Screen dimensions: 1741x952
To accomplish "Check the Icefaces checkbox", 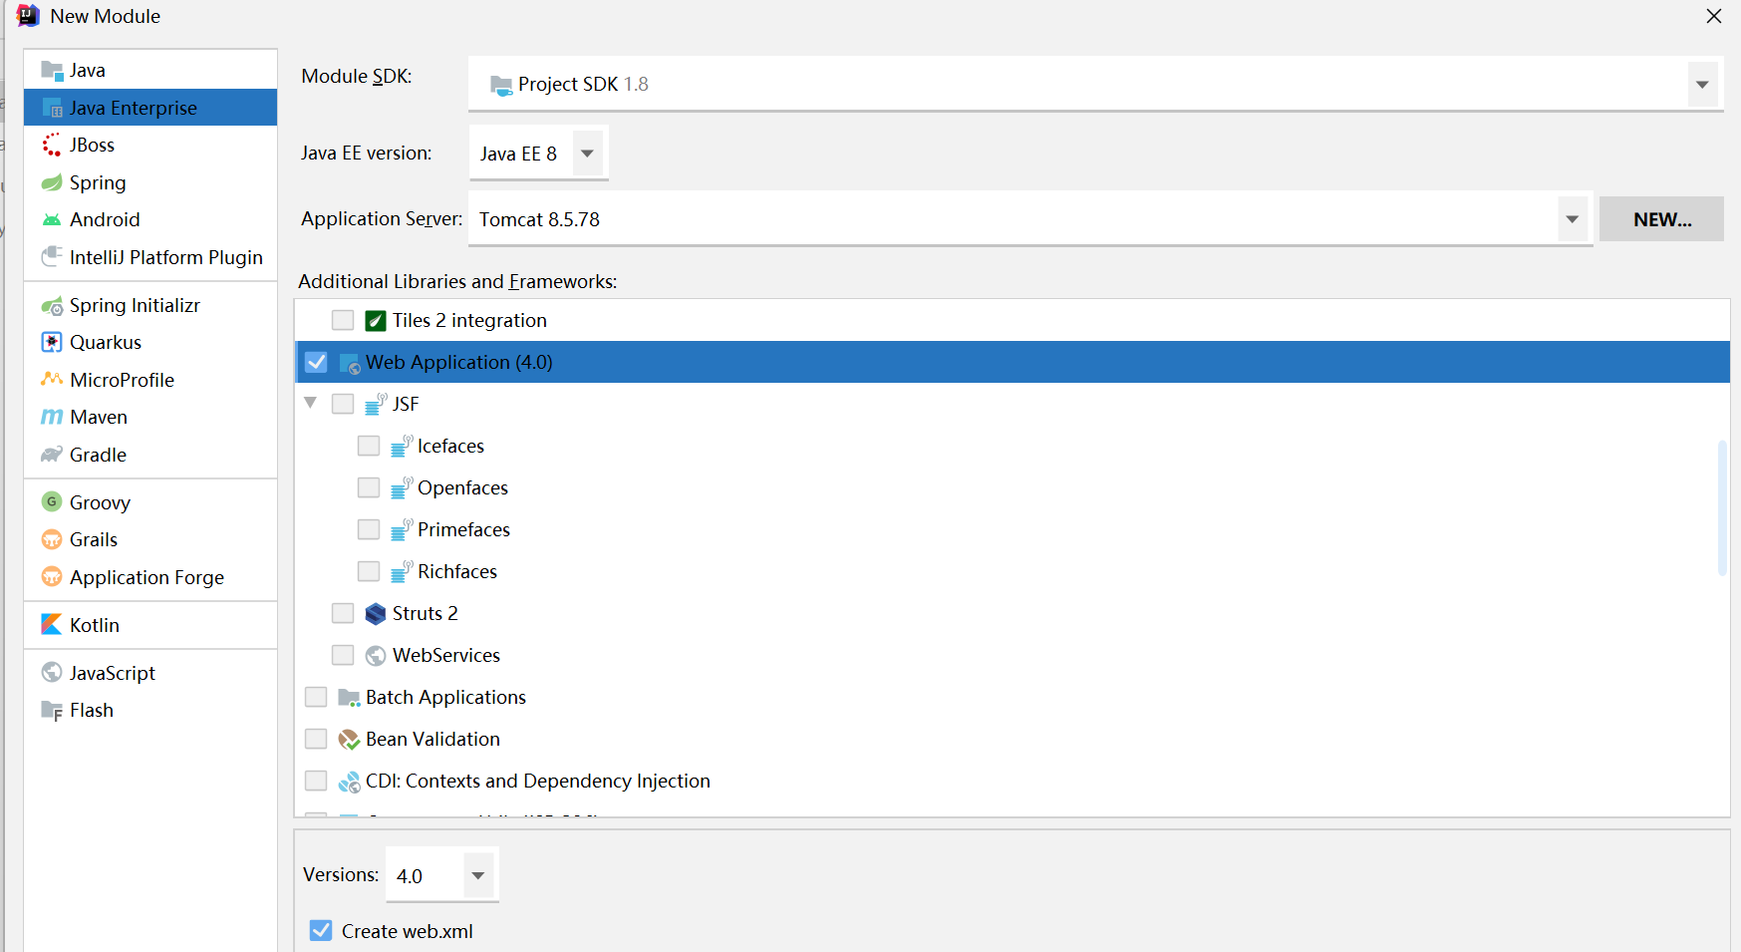I will (369, 446).
